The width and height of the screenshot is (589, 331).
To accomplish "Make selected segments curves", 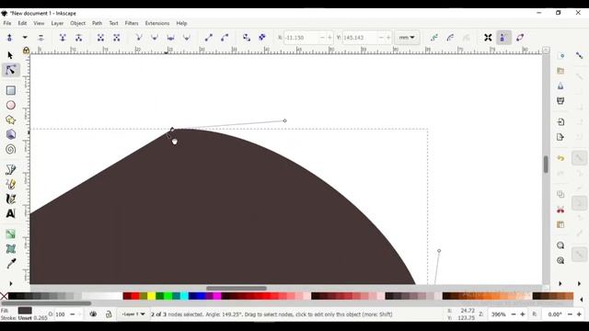I will (225, 38).
